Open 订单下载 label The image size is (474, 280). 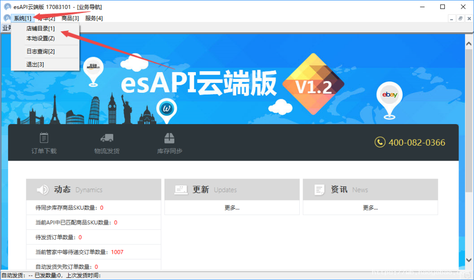point(44,151)
